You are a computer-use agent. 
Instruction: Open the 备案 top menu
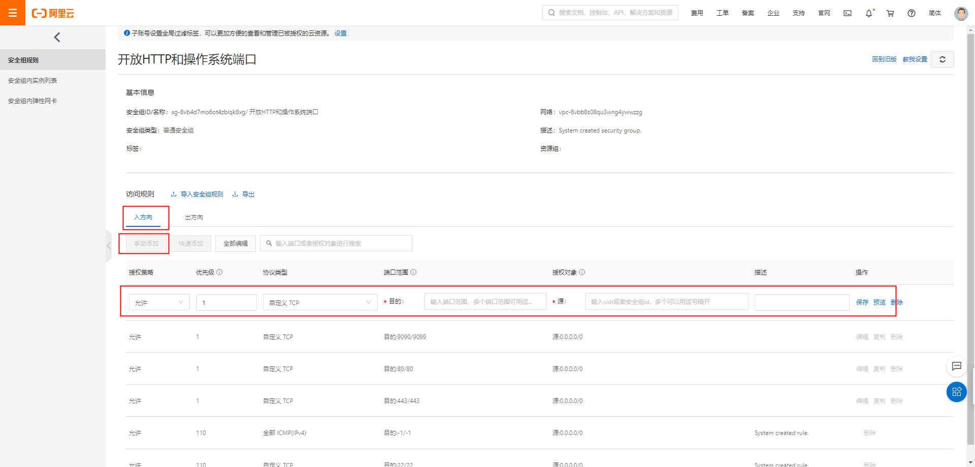coord(748,13)
